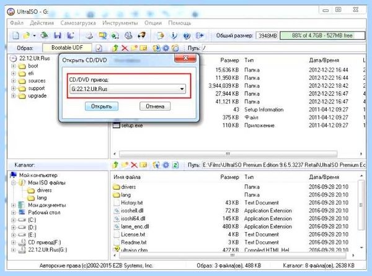Viewport: 372px width, 276px height.
Task: Open image info with the 'i' icon
Action: (x=174, y=35)
